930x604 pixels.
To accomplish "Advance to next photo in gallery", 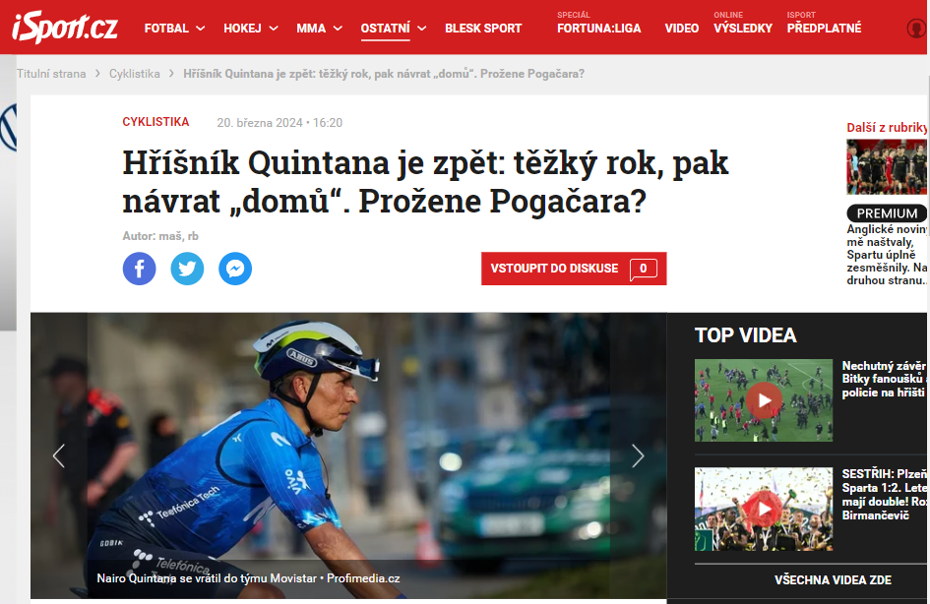I will (638, 455).
